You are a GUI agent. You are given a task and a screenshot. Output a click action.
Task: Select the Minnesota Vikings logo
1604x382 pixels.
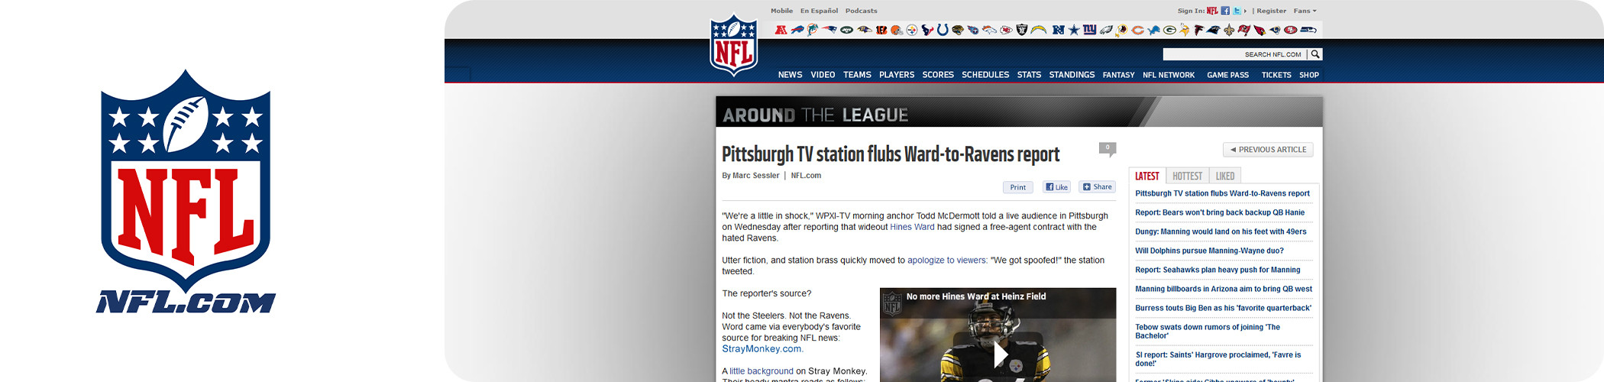pos(1185,30)
